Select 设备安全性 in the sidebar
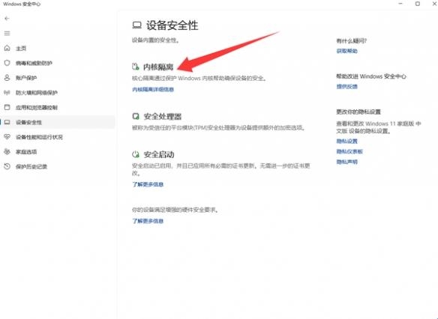The width and height of the screenshot is (438, 319). (57, 122)
